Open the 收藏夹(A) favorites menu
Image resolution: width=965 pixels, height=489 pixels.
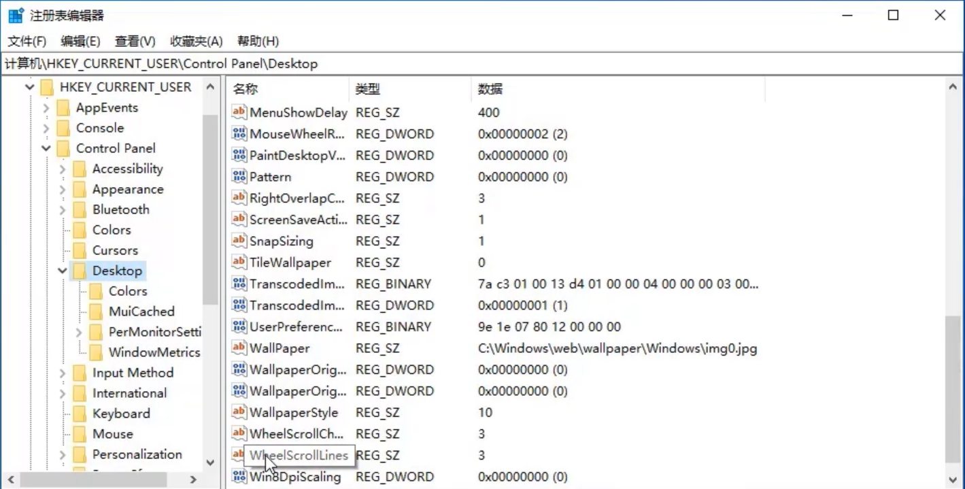pyautogui.click(x=196, y=41)
